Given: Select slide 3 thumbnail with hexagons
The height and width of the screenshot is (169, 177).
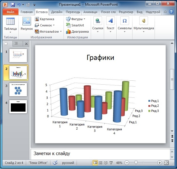Looking at the screenshot, I should click(18, 89).
